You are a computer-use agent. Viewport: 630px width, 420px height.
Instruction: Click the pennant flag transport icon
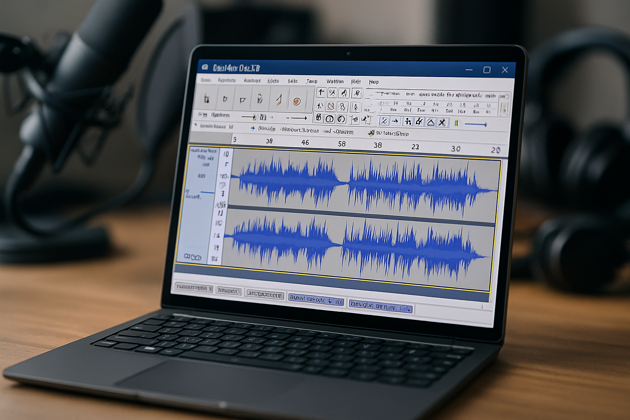click(243, 100)
